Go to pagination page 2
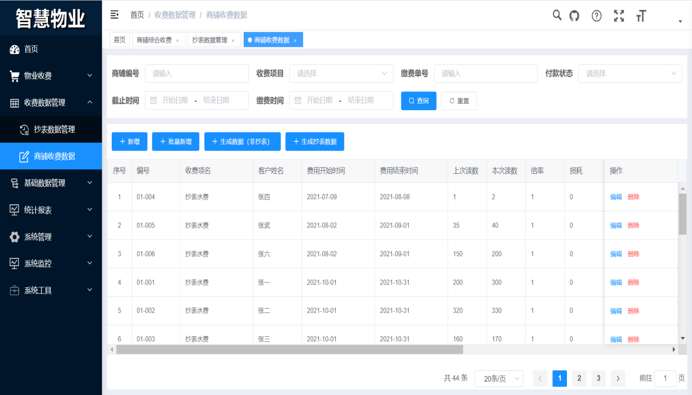Image resolution: width=692 pixels, height=395 pixels. (x=579, y=378)
